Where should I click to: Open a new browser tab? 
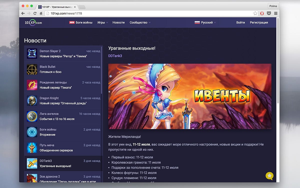(x=82, y=7)
